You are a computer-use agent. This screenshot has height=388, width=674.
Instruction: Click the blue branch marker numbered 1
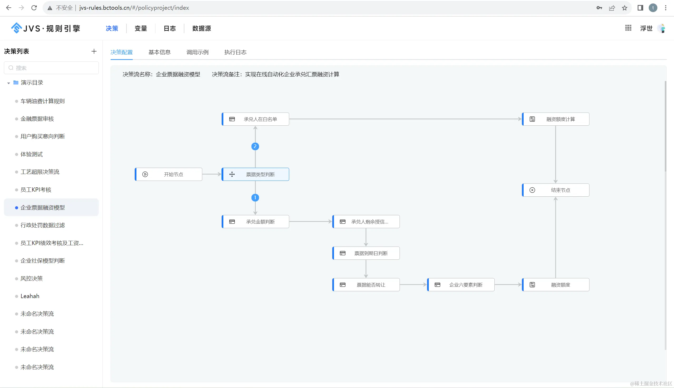point(255,197)
